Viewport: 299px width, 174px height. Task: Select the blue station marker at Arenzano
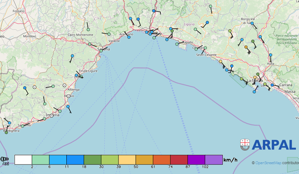[x=129, y=37]
